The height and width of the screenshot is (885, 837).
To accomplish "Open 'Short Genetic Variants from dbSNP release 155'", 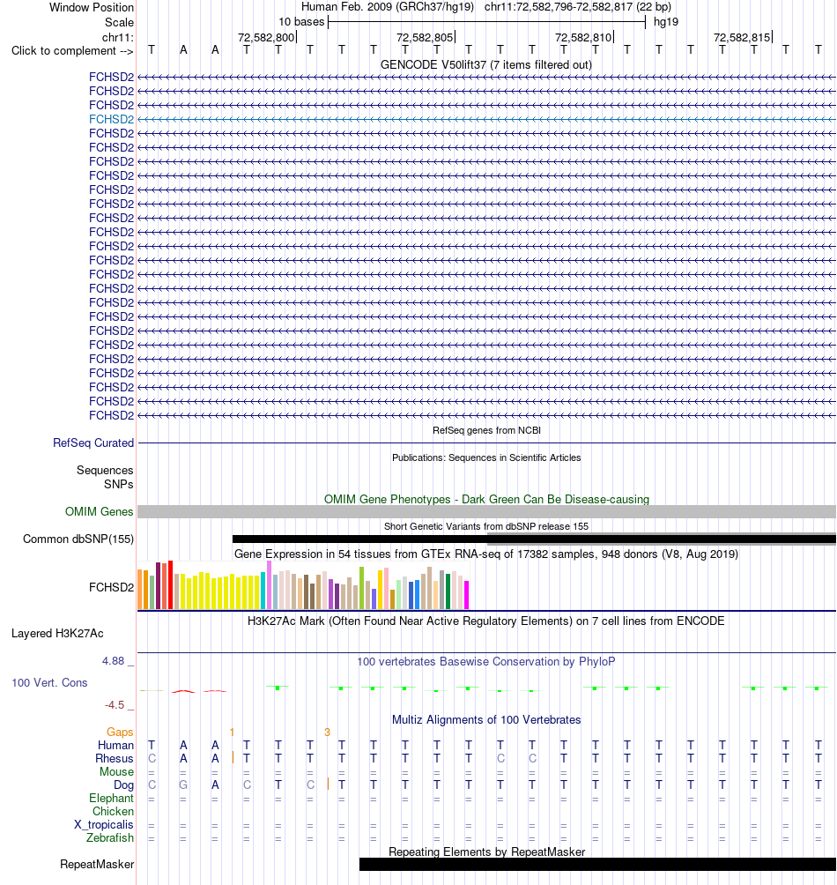I will click(x=486, y=526).
